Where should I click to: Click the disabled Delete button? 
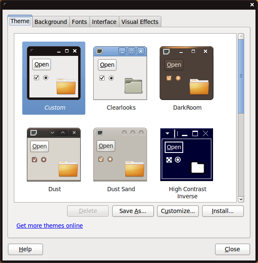[88, 211]
